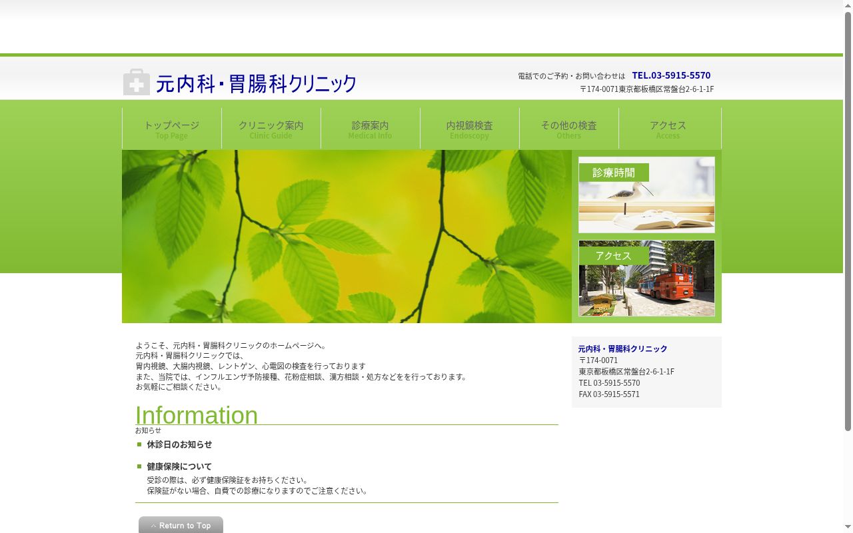Click the Information heading

click(197, 415)
